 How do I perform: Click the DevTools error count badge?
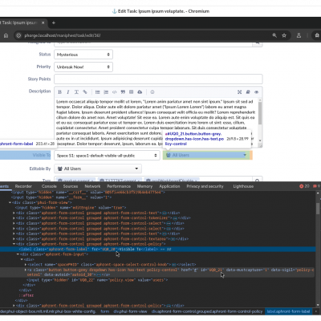point(304,186)
